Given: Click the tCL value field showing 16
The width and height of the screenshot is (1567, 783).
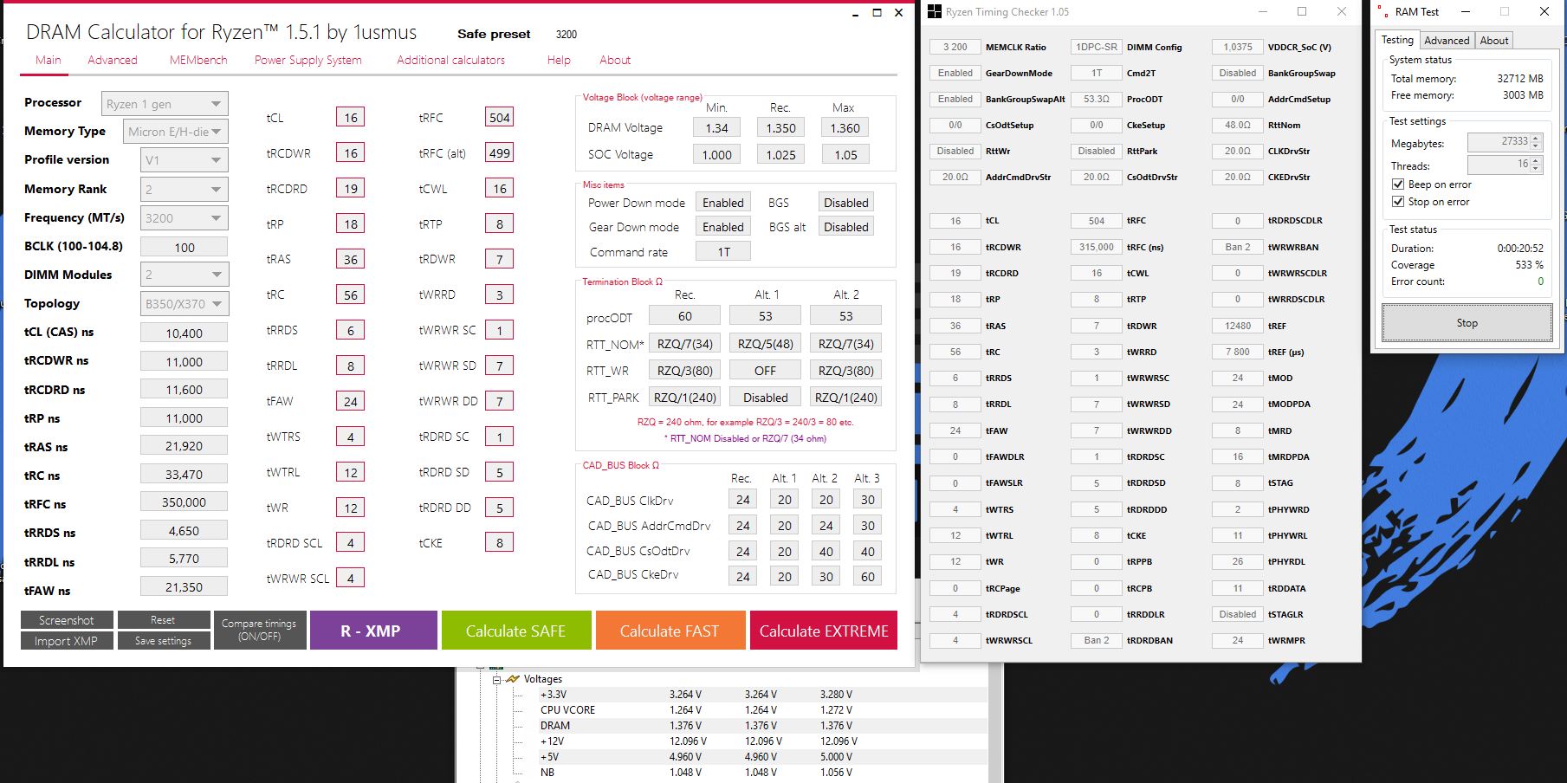Looking at the screenshot, I should (x=351, y=118).
